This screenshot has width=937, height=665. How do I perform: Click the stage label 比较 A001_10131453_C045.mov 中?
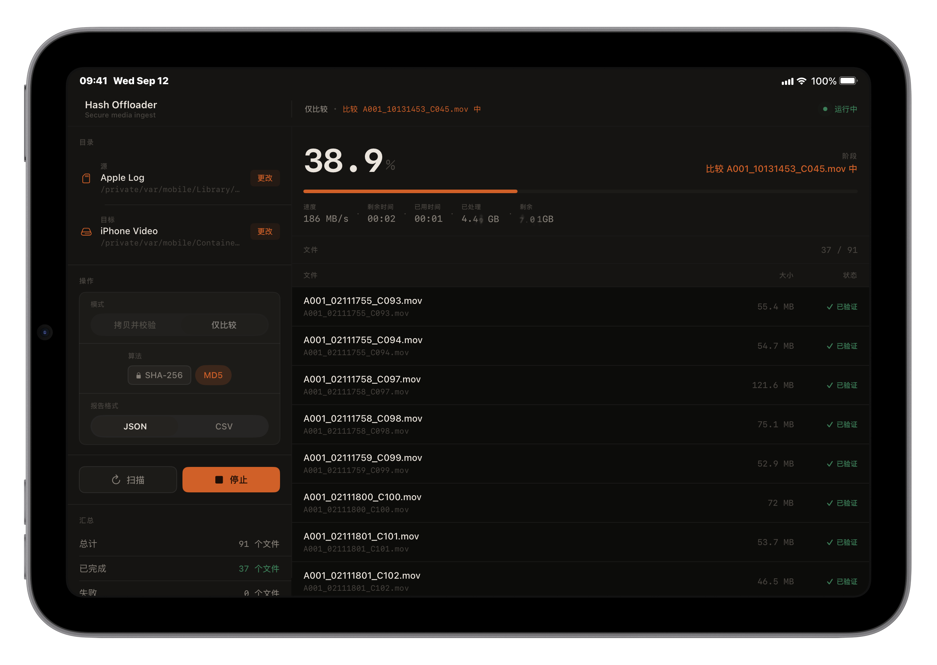click(x=781, y=169)
